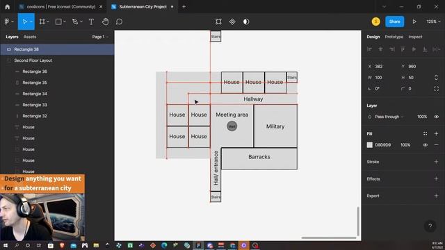Align selection to left edge
The image size is (445, 250).
pyautogui.click(x=369, y=49)
